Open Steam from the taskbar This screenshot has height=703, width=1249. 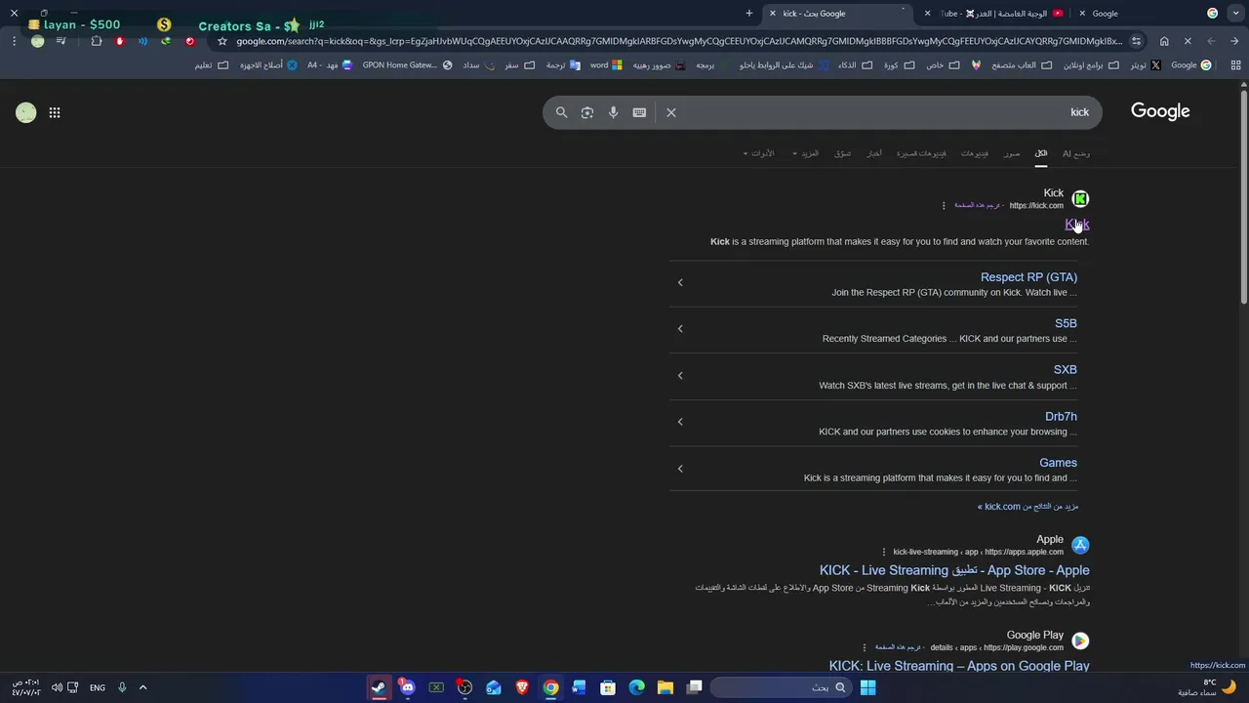[379, 687]
